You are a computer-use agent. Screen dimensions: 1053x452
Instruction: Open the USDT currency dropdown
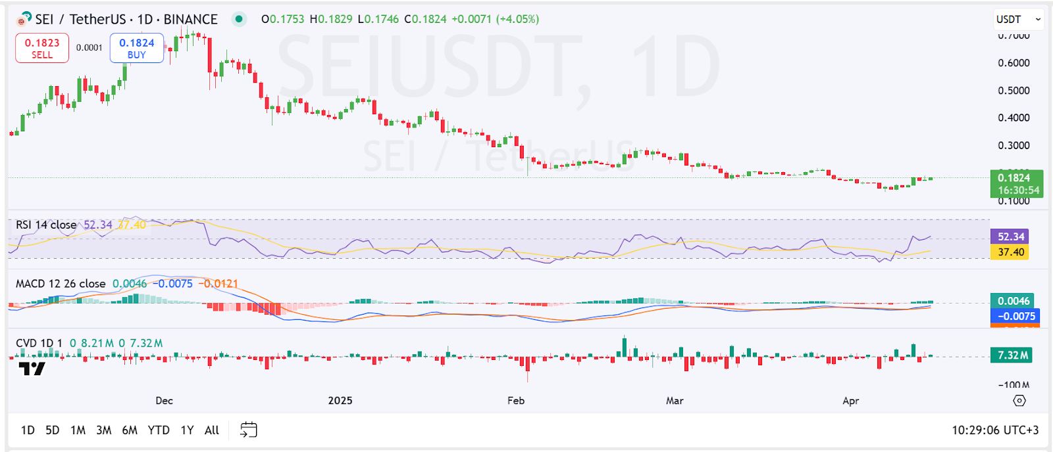tap(1019, 19)
